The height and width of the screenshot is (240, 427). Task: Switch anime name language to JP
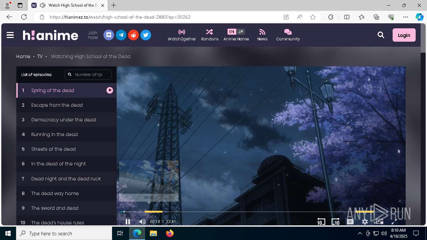241,32
